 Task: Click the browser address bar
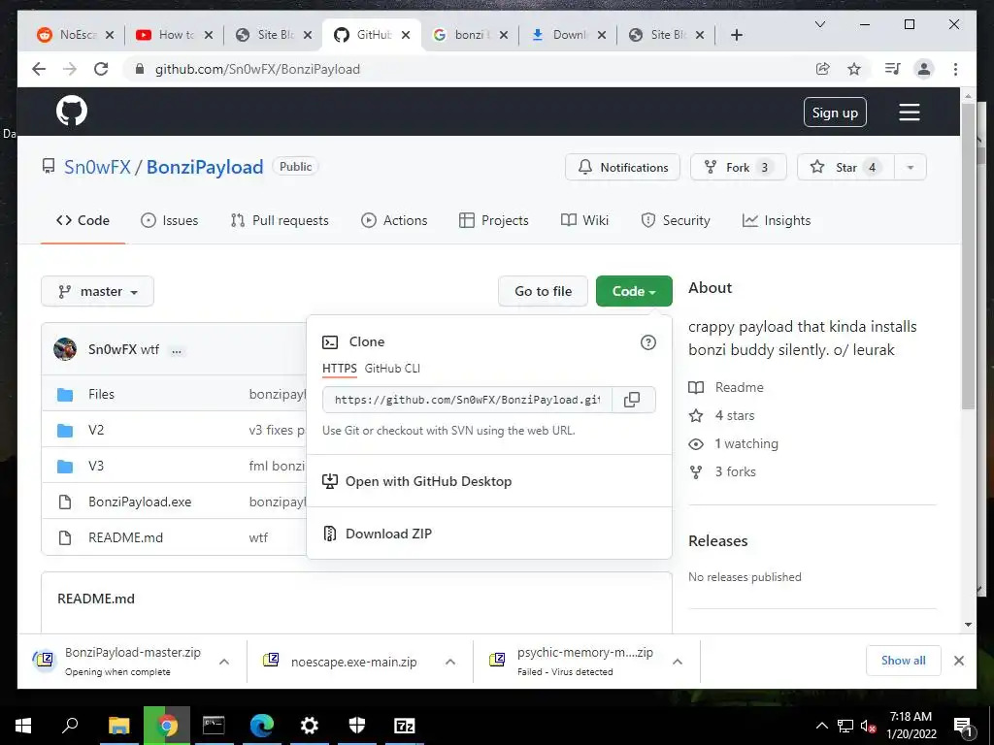click(469, 69)
